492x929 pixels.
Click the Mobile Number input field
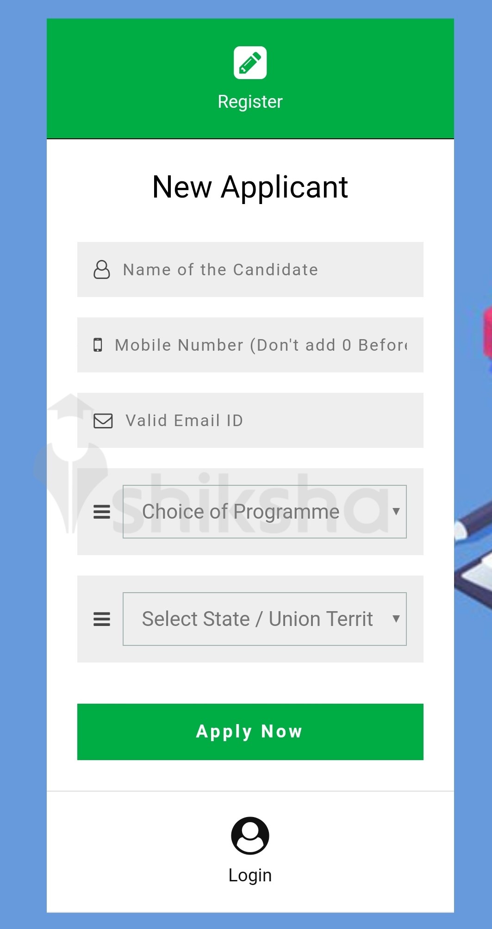point(250,345)
